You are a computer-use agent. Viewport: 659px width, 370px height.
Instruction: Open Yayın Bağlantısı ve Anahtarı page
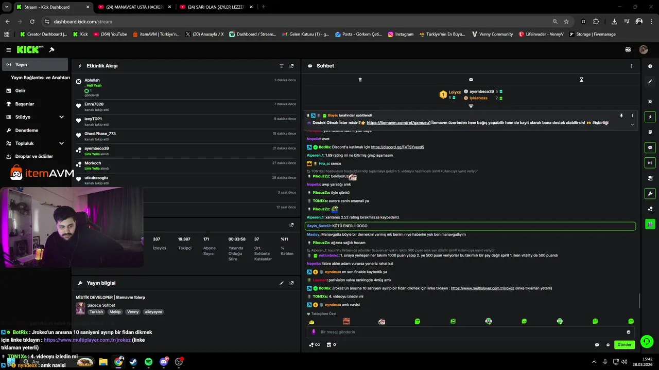(x=40, y=78)
